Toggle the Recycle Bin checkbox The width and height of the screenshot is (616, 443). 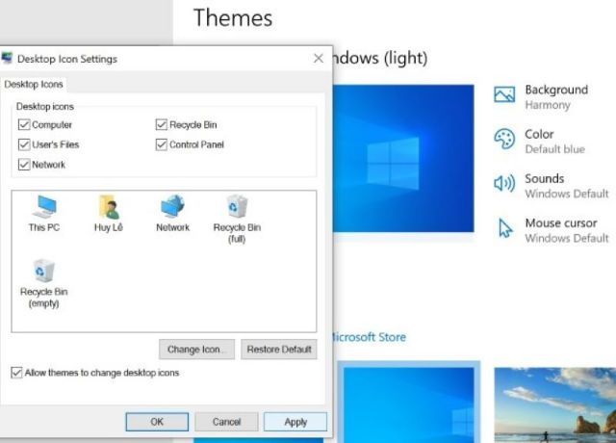coord(162,124)
